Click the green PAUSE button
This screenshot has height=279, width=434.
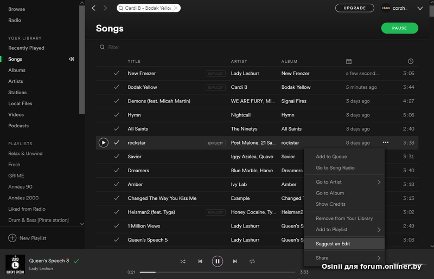pos(399,28)
